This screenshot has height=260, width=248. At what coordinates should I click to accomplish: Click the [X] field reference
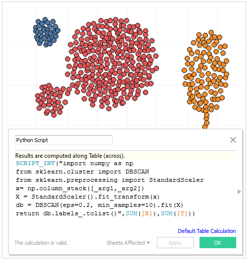point(147,213)
